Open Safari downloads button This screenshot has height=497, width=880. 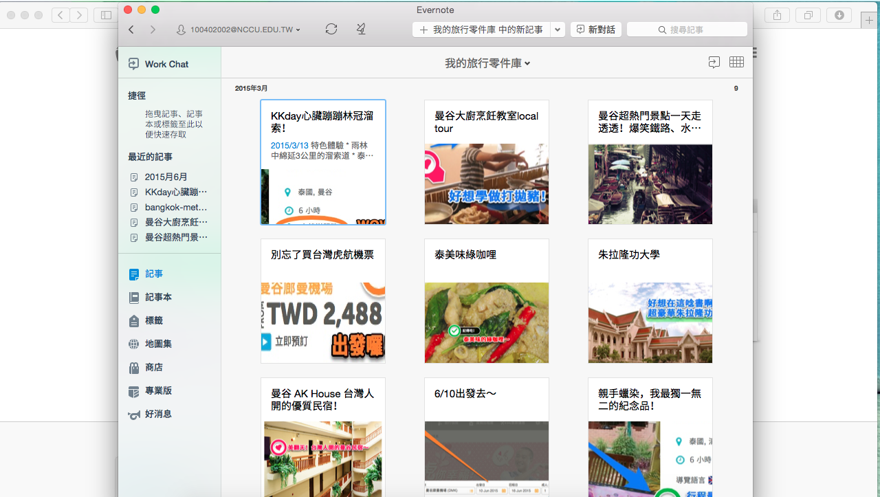click(x=839, y=14)
